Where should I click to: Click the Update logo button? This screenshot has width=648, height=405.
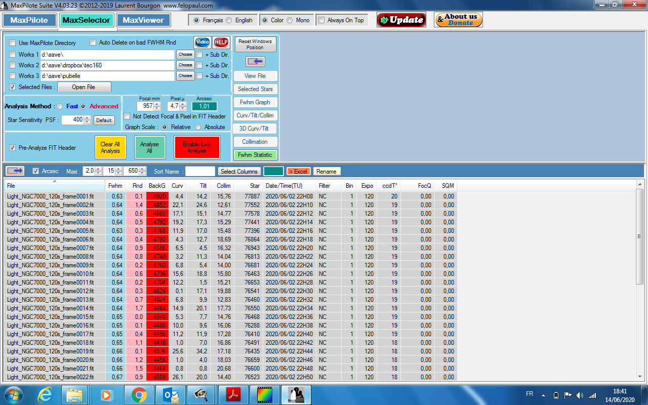(x=401, y=20)
